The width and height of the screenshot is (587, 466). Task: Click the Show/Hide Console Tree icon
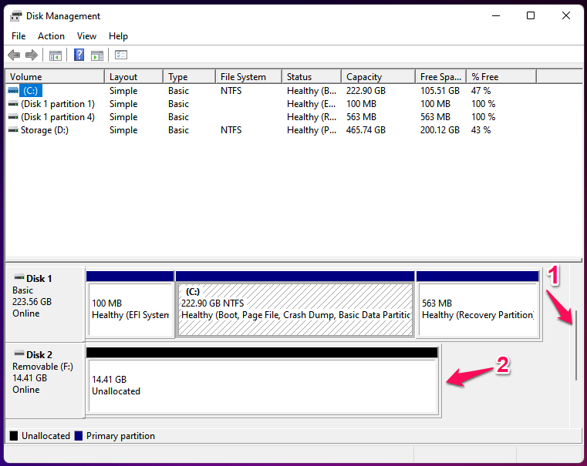(x=56, y=55)
